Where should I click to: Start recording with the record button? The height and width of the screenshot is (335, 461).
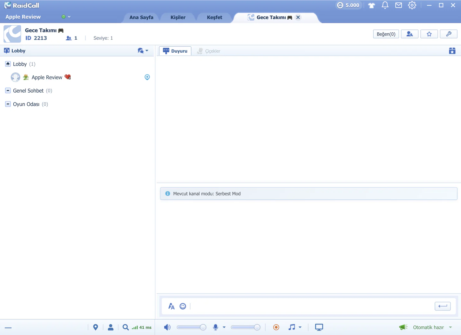point(276,327)
